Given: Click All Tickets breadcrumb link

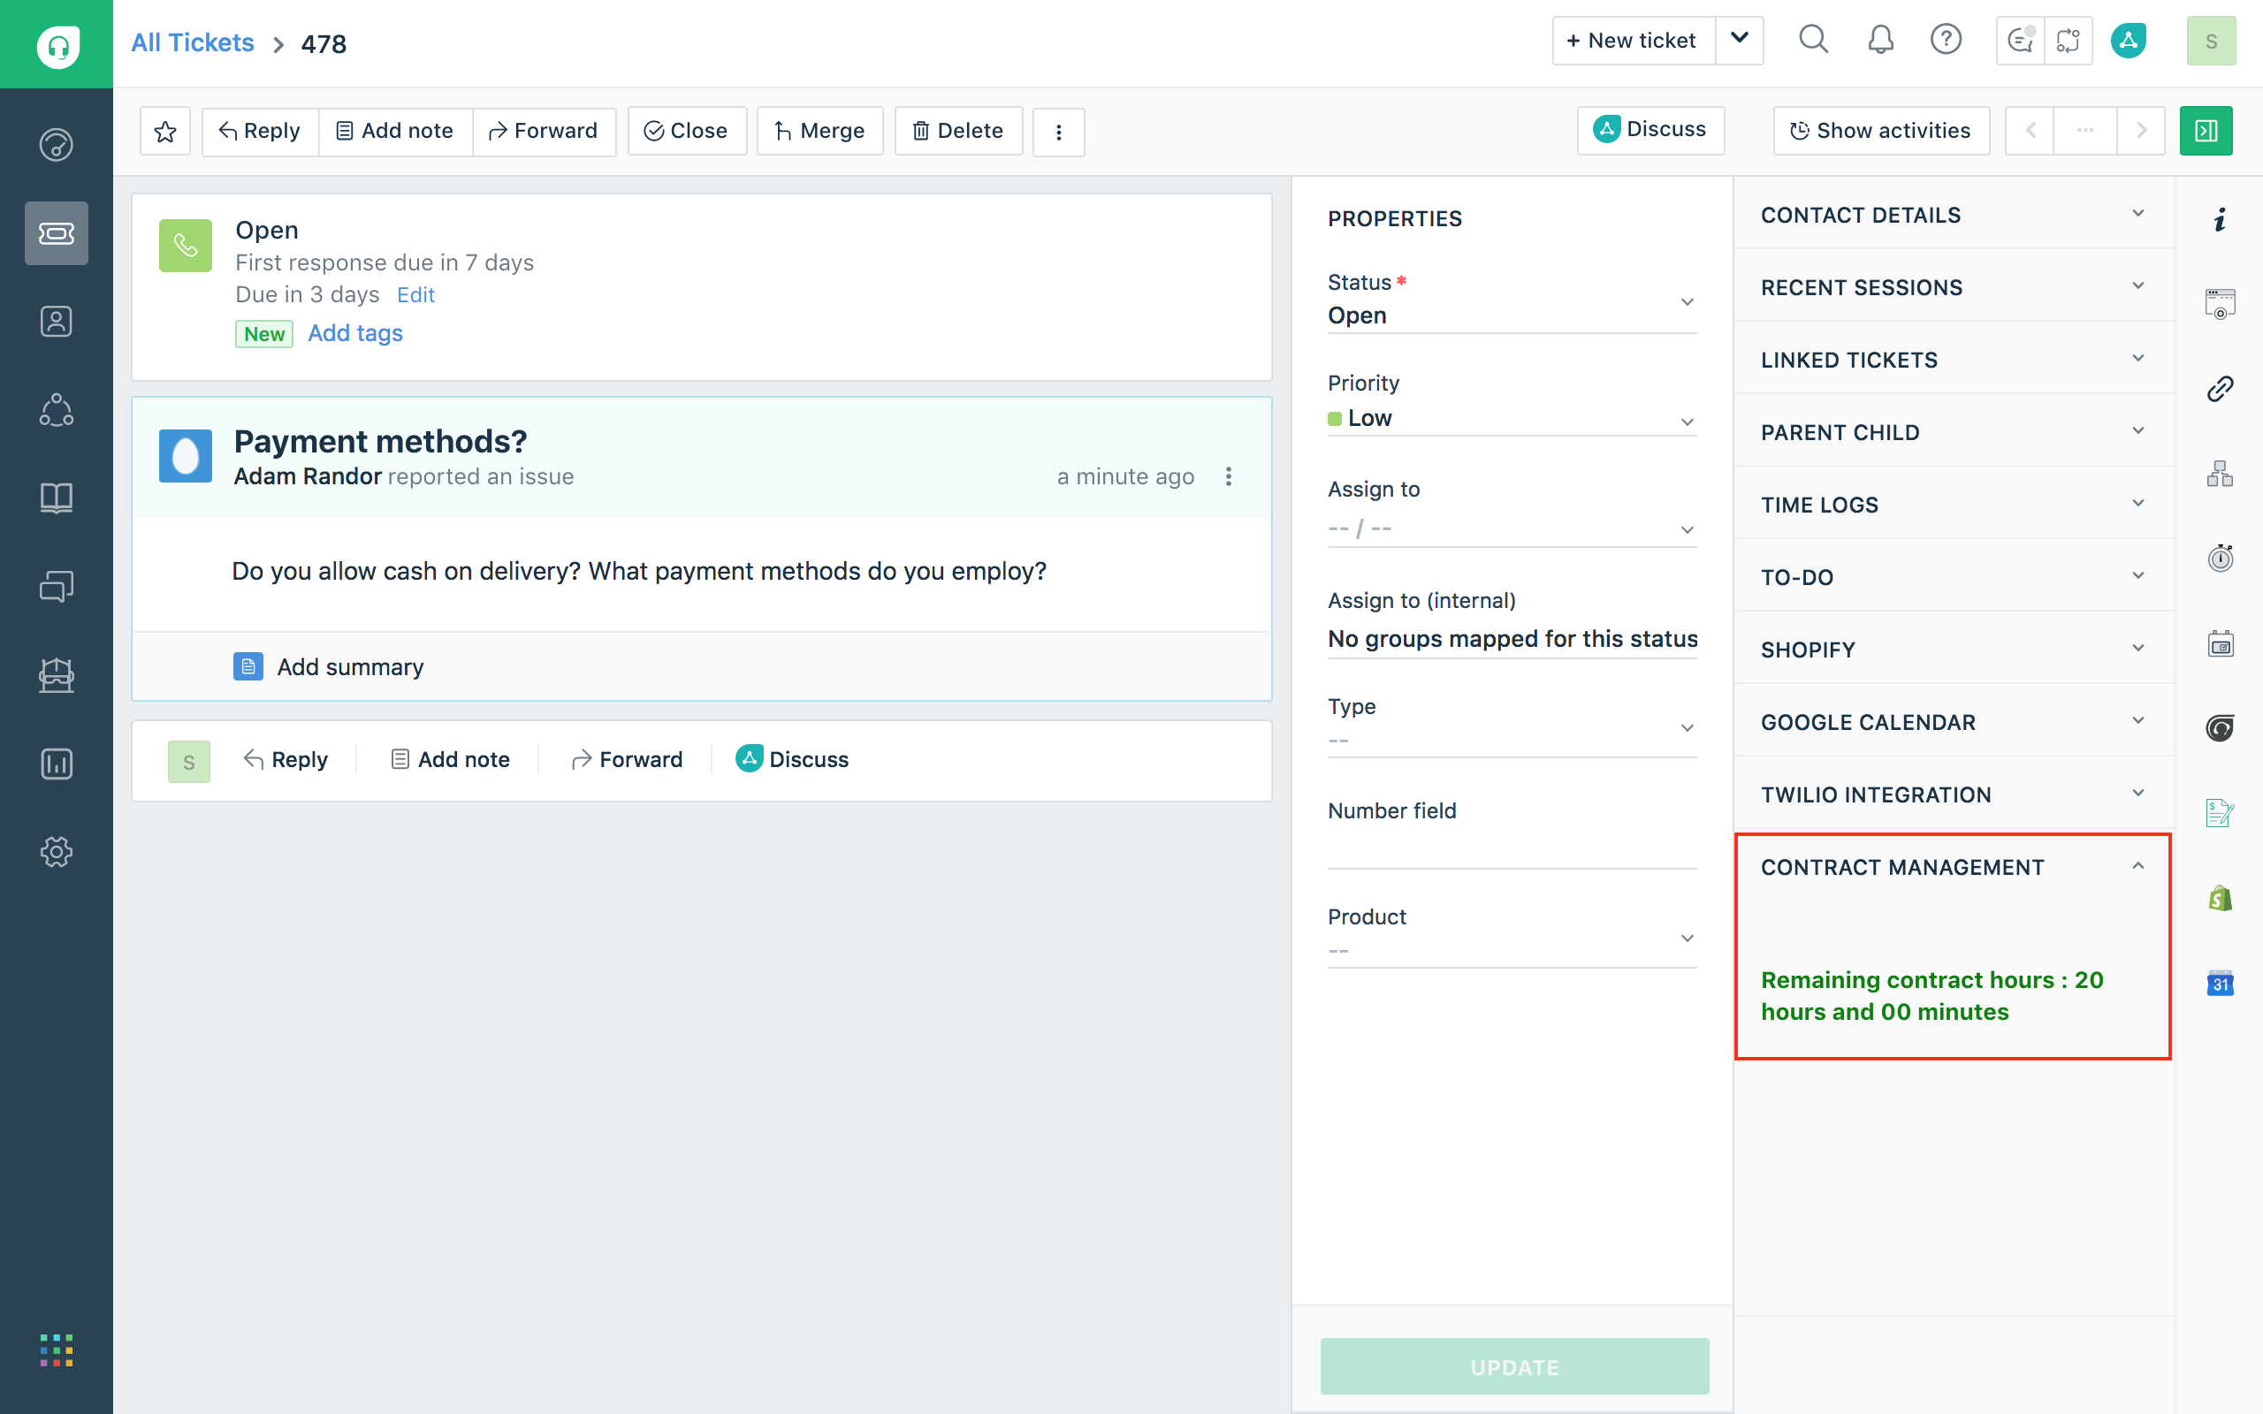Looking at the screenshot, I should point(193,43).
